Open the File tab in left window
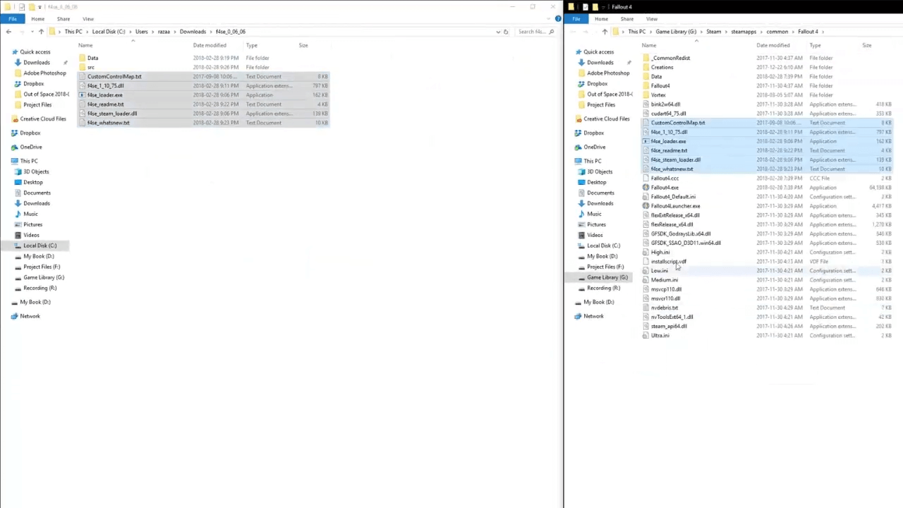The width and height of the screenshot is (903, 508). click(13, 18)
